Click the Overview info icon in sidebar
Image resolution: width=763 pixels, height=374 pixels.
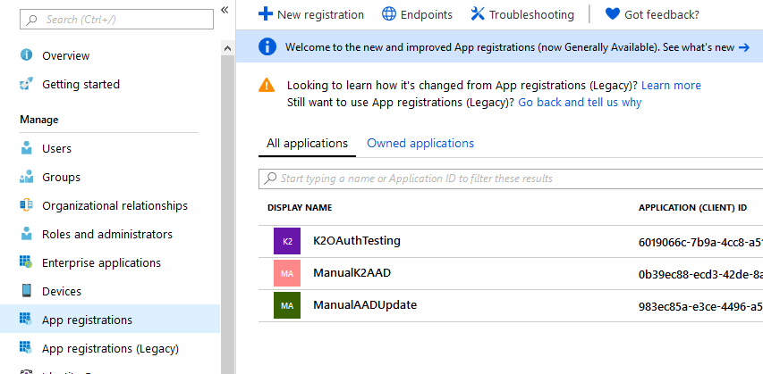pyautogui.click(x=27, y=55)
